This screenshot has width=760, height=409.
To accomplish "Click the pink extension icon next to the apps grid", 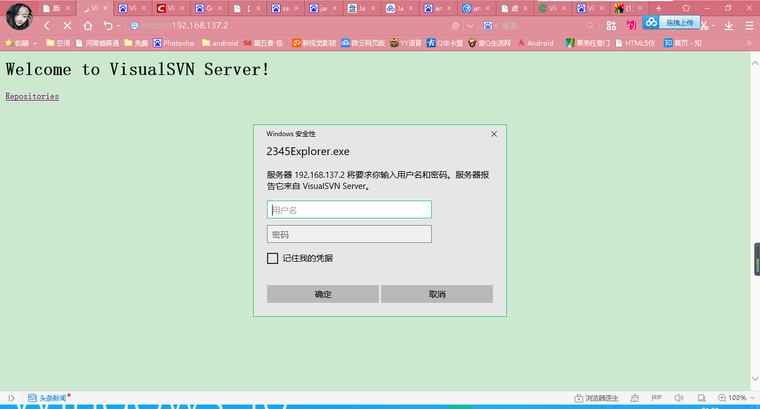I will [x=631, y=25].
